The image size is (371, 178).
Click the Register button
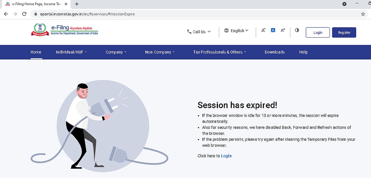pos(344,32)
